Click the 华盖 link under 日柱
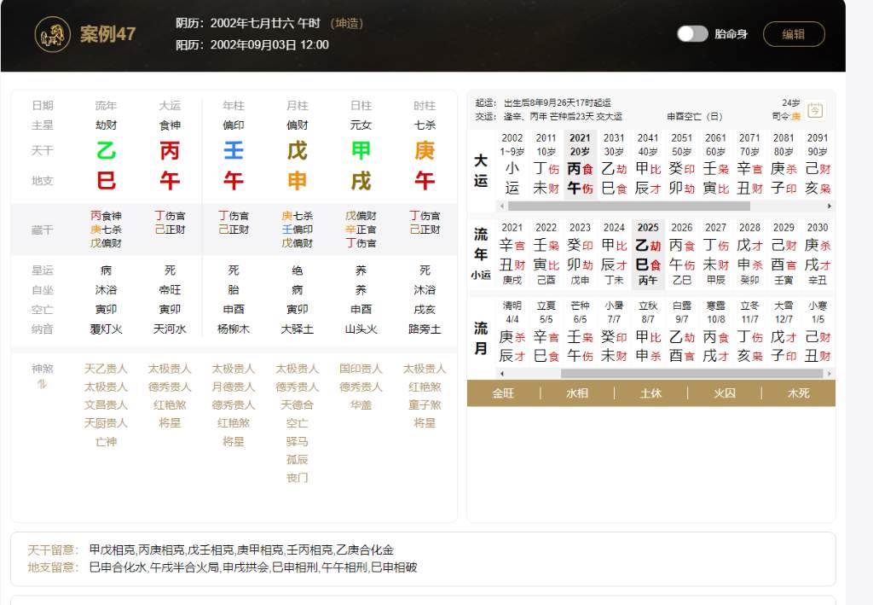The width and height of the screenshot is (873, 605). [361, 404]
